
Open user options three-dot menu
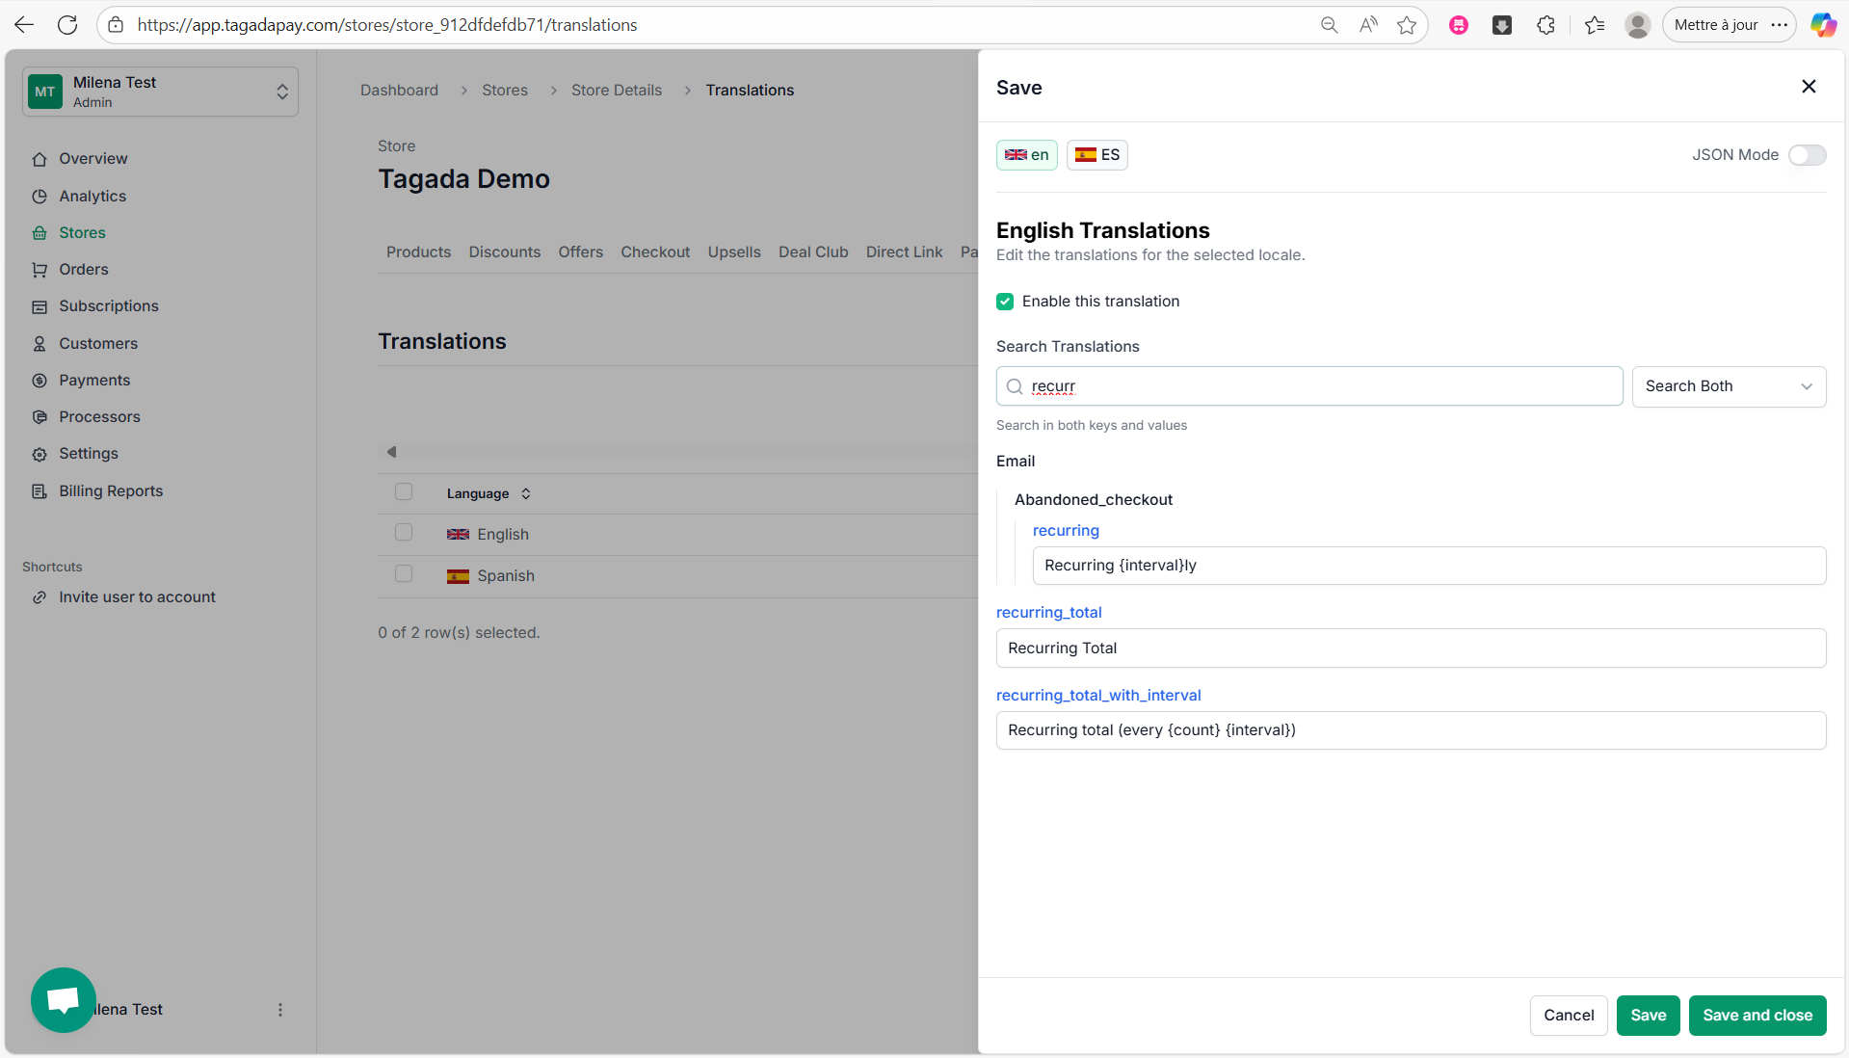click(280, 1010)
